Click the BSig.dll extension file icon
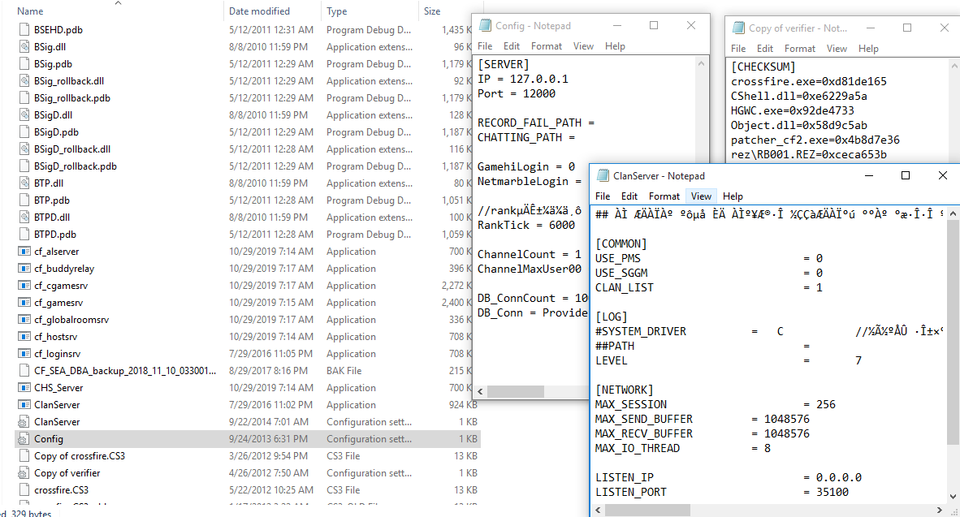 pyautogui.click(x=24, y=46)
